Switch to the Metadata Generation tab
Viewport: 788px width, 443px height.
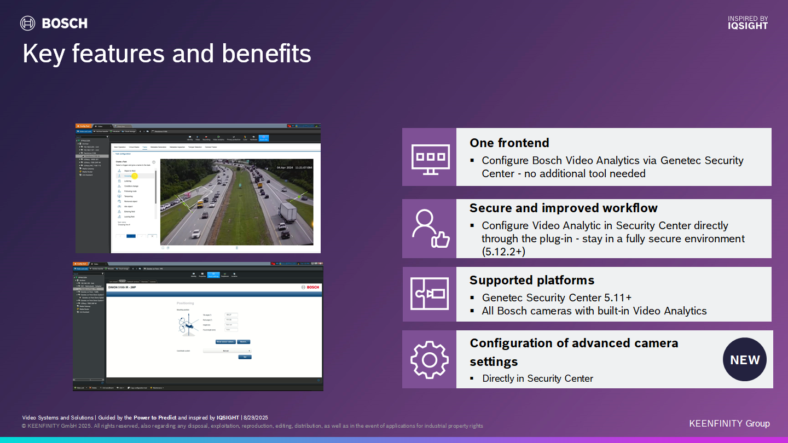click(x=158, y=147)
